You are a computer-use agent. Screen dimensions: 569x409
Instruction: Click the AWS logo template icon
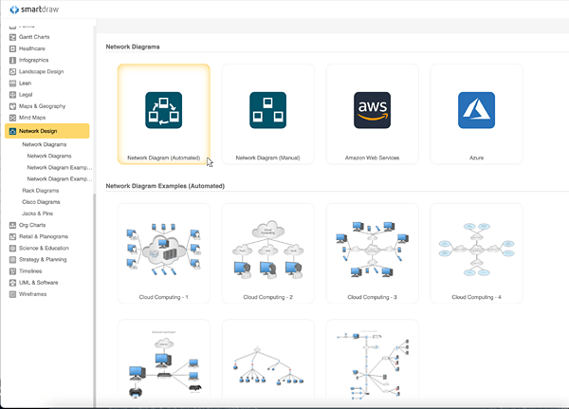pos(373,110)
